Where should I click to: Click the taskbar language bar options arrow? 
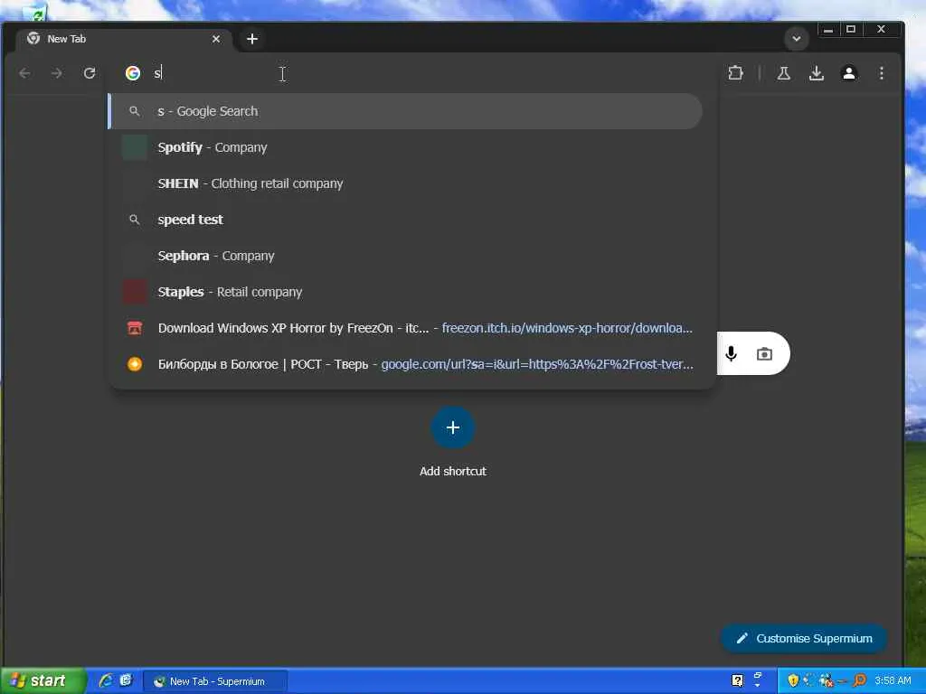(x=758, y=685)
